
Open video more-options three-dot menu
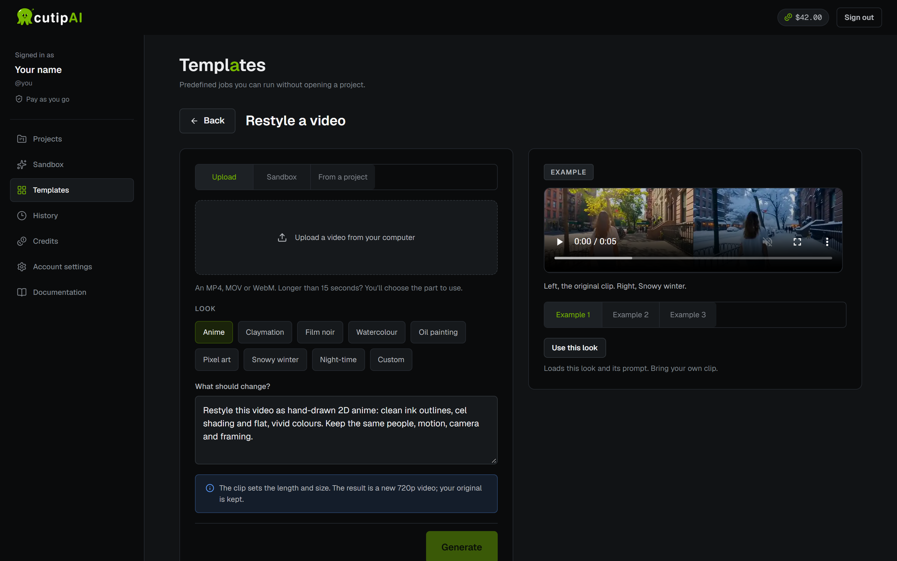coord(827,242)
